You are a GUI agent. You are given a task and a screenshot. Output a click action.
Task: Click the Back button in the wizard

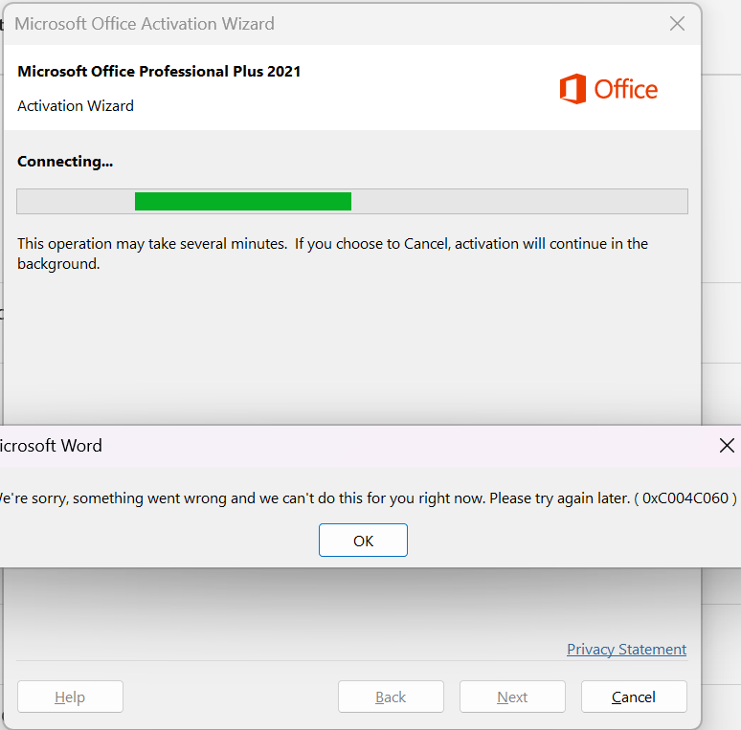point(391,697)
